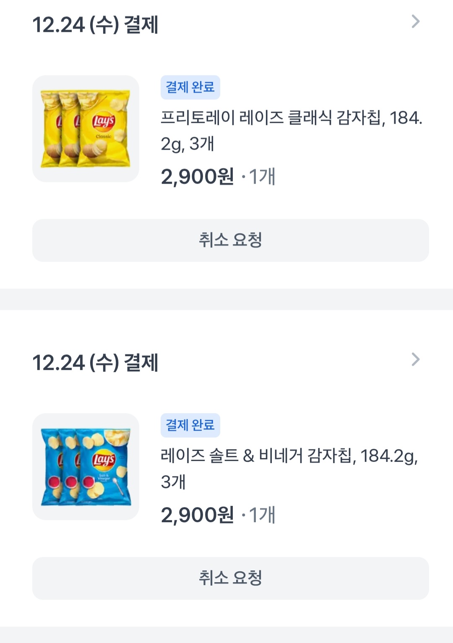Viewport: 453px width, 643px height.
Task: Tap 결제 완료 badge on the Classic order
Action: 190,87
